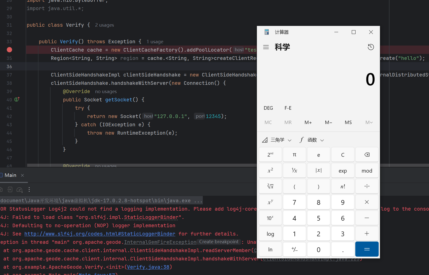Click the vertical three-dot run console menu

29,189
